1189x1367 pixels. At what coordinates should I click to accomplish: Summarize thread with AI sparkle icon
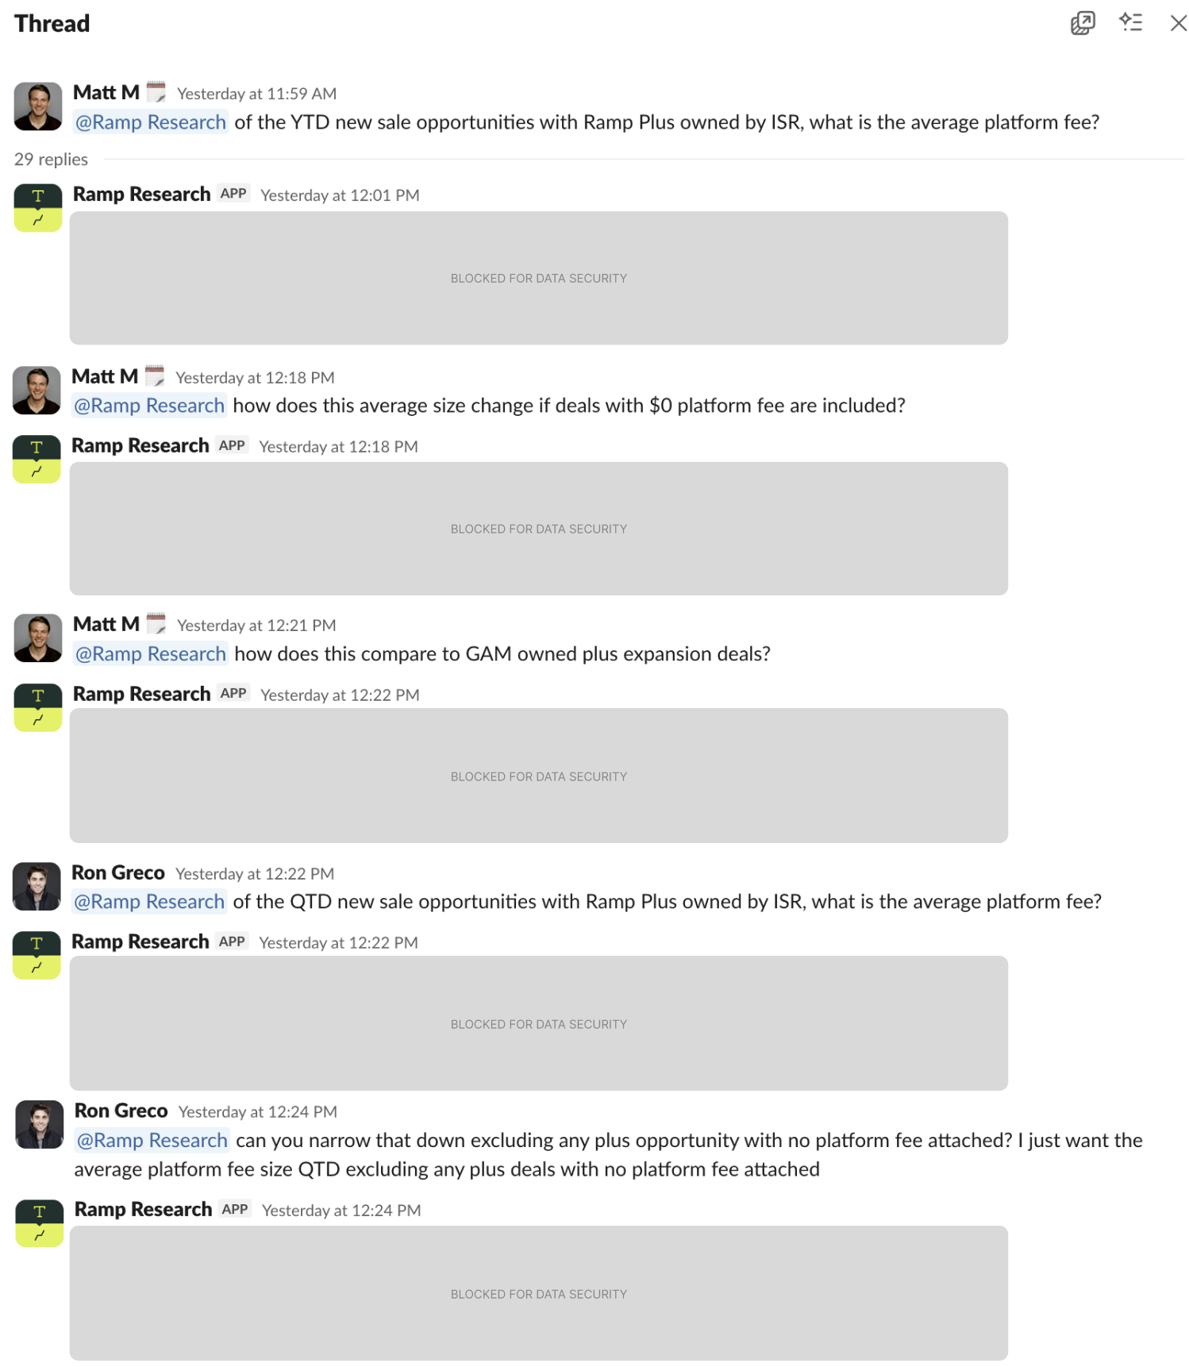point(1130,23)
